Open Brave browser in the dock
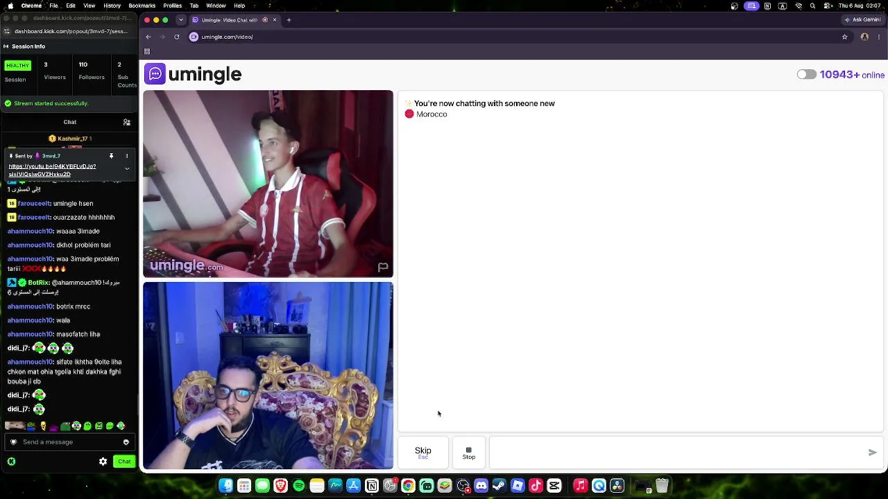888x499 pixels. (280, 486)
